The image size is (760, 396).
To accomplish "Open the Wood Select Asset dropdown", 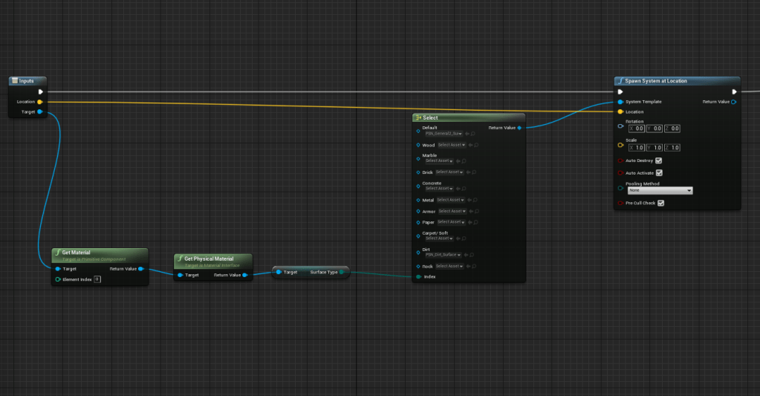I will (x=452, y=145).
